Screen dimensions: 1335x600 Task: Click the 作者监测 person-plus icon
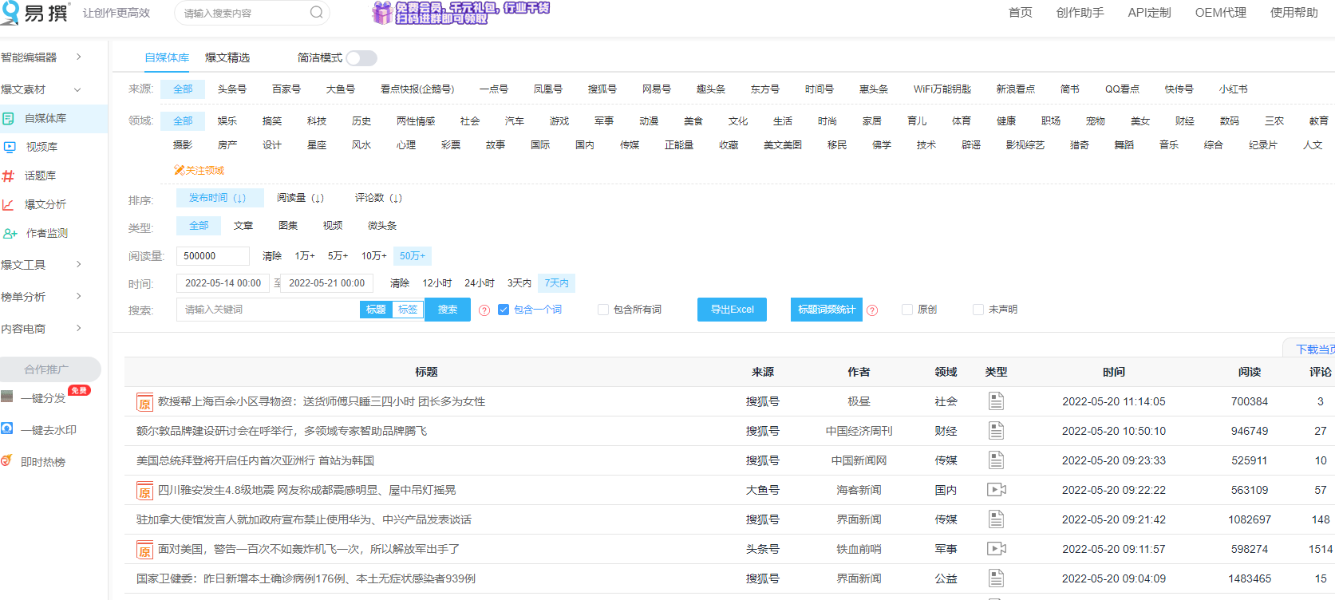click(x=10, y=233)
